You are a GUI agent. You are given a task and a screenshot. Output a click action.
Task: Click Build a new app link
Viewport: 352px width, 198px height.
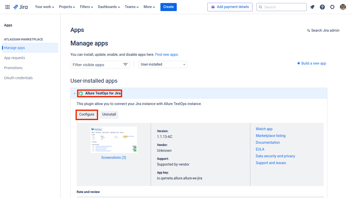coord(312,63)
